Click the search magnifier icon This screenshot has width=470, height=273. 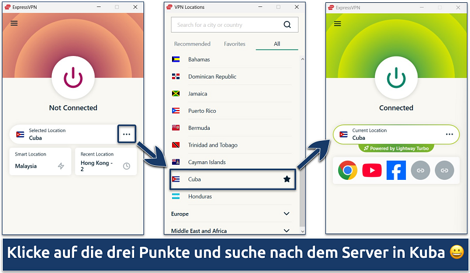[287, 25]
